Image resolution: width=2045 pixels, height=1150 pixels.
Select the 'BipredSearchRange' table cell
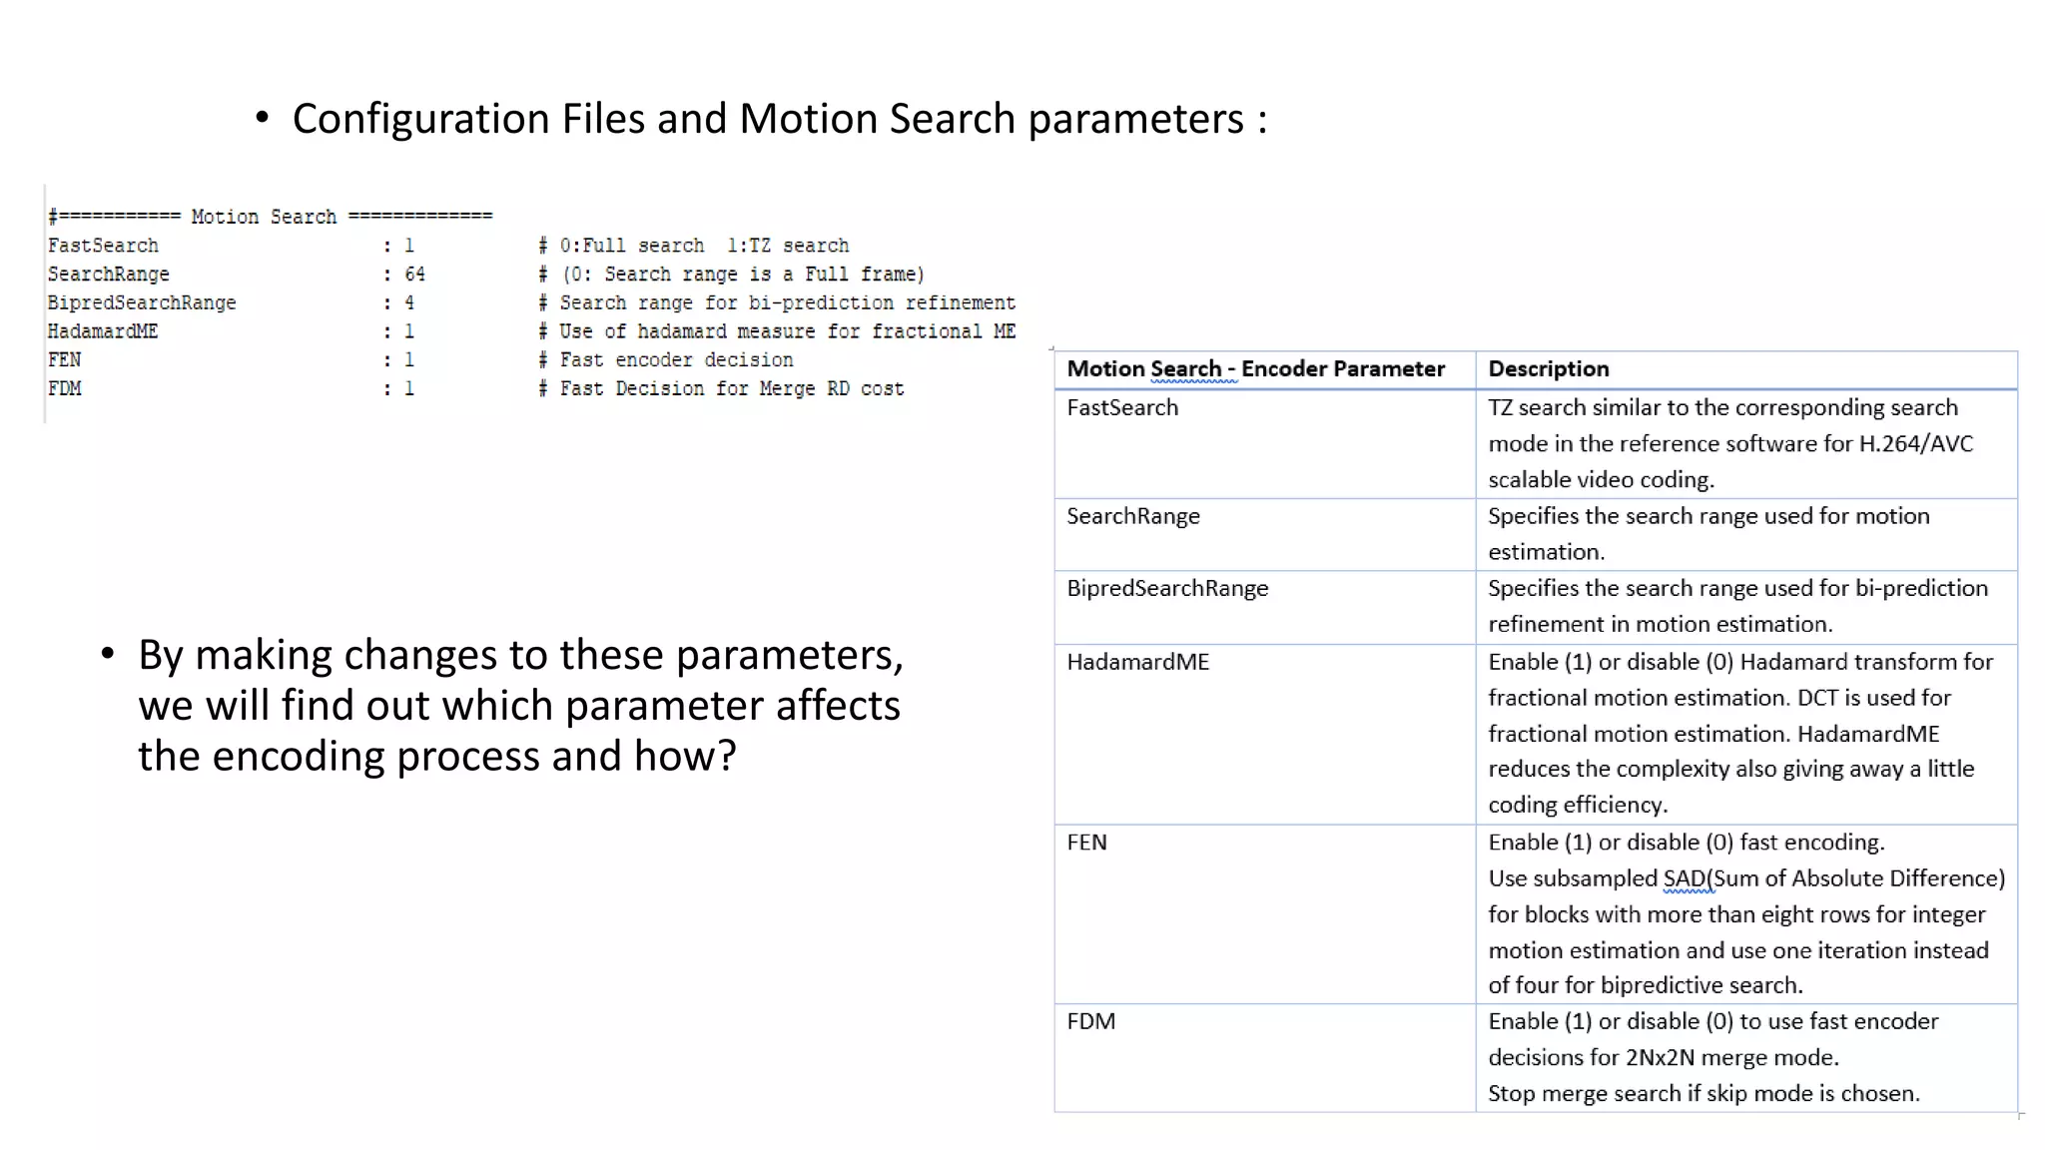pyautogui.click(x=1265, y=607)
